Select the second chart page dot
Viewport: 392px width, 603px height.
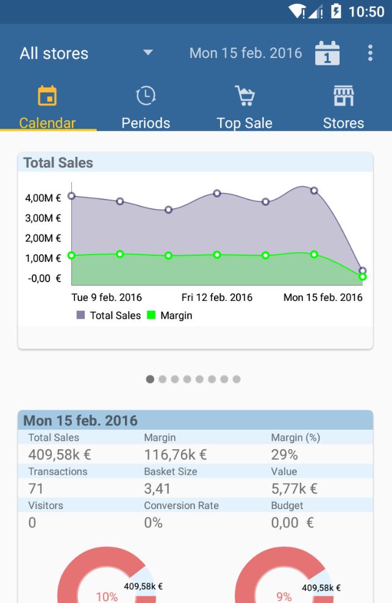click(163, 379)
